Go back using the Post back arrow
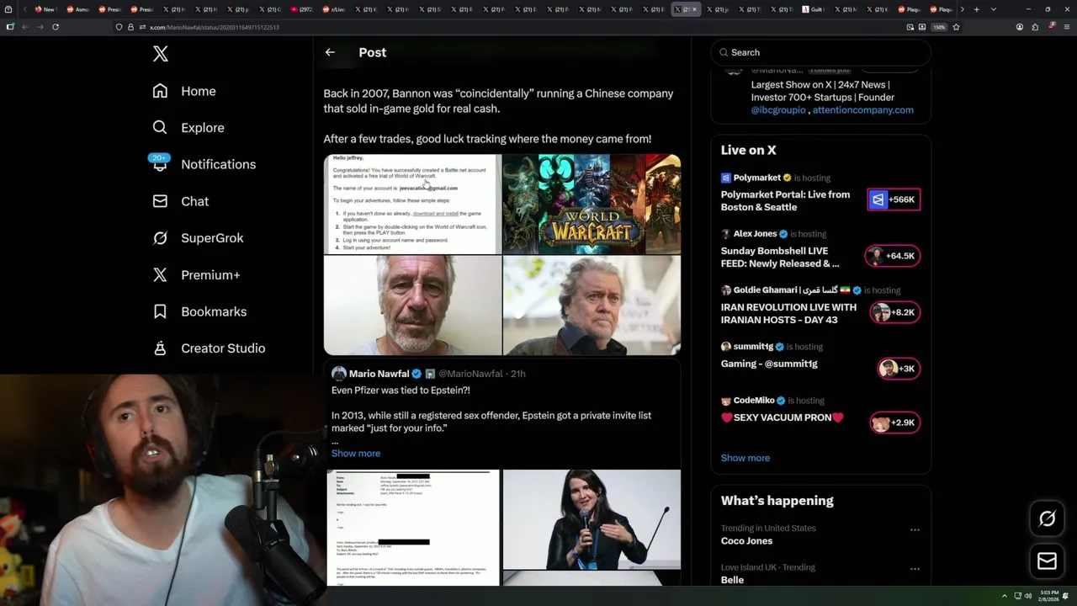The height and width of the screenshot is (606, 1077). pyautogui.click(x=330, y=52)
